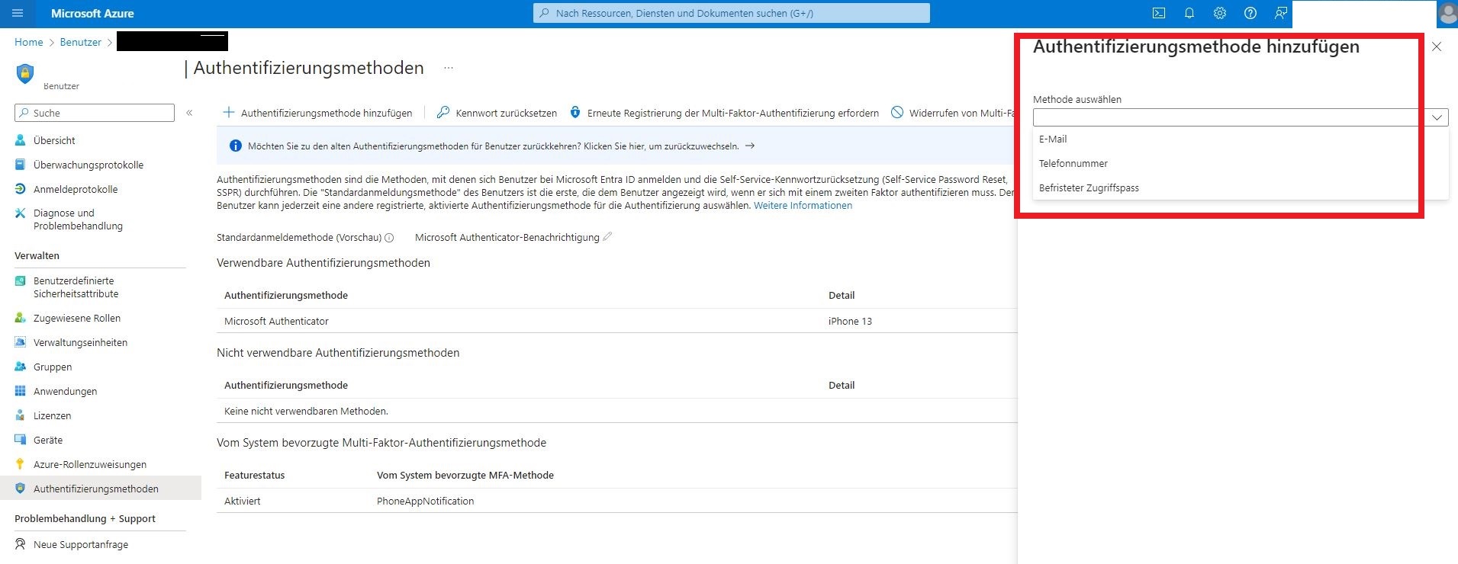Choose Befristeter Zugriffspass from the list
Image resolution: width=1458 pixels, height=564 pixels.
[1240, 187]
